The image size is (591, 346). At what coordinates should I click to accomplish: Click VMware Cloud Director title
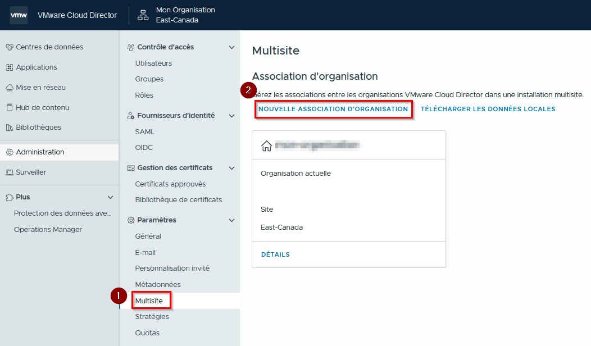click(x=78, y=15)
